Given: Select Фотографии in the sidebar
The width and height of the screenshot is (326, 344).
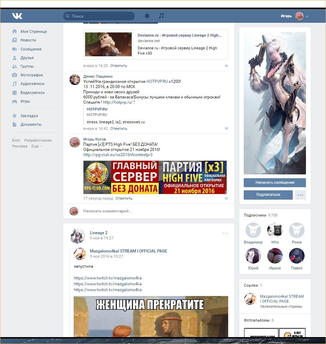Looking at the screenshot, I should point(31,75).
